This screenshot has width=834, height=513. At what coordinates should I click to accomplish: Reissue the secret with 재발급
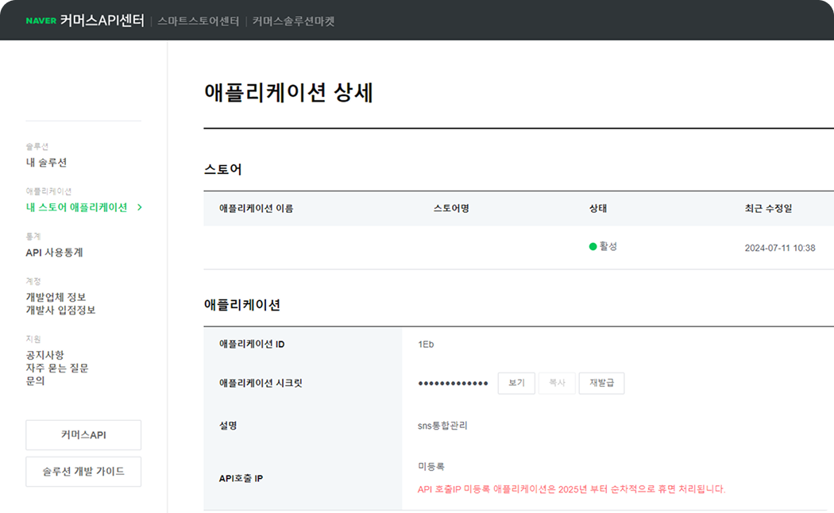click(x=601, y=383)
